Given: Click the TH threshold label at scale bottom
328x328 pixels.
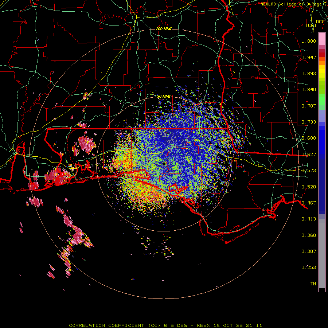Looking at the screenshot, I should tap(313, 284).
